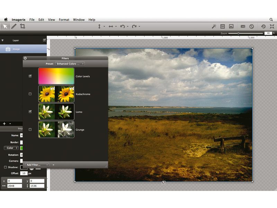Disable the Lomo filter checkbox
Screen dimensions: 277x208
(x=30, y=111)
